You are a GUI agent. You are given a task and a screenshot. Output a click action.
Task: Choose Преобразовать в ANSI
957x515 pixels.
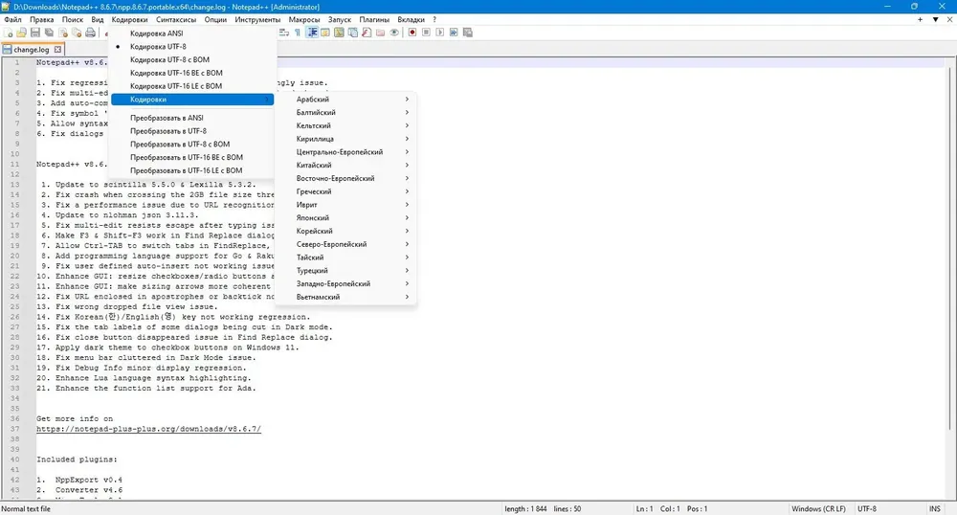coord(192,118)
